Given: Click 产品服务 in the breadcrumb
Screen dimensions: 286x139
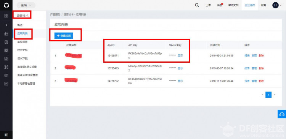Looking at the screenshot, I should coord(55,14).
